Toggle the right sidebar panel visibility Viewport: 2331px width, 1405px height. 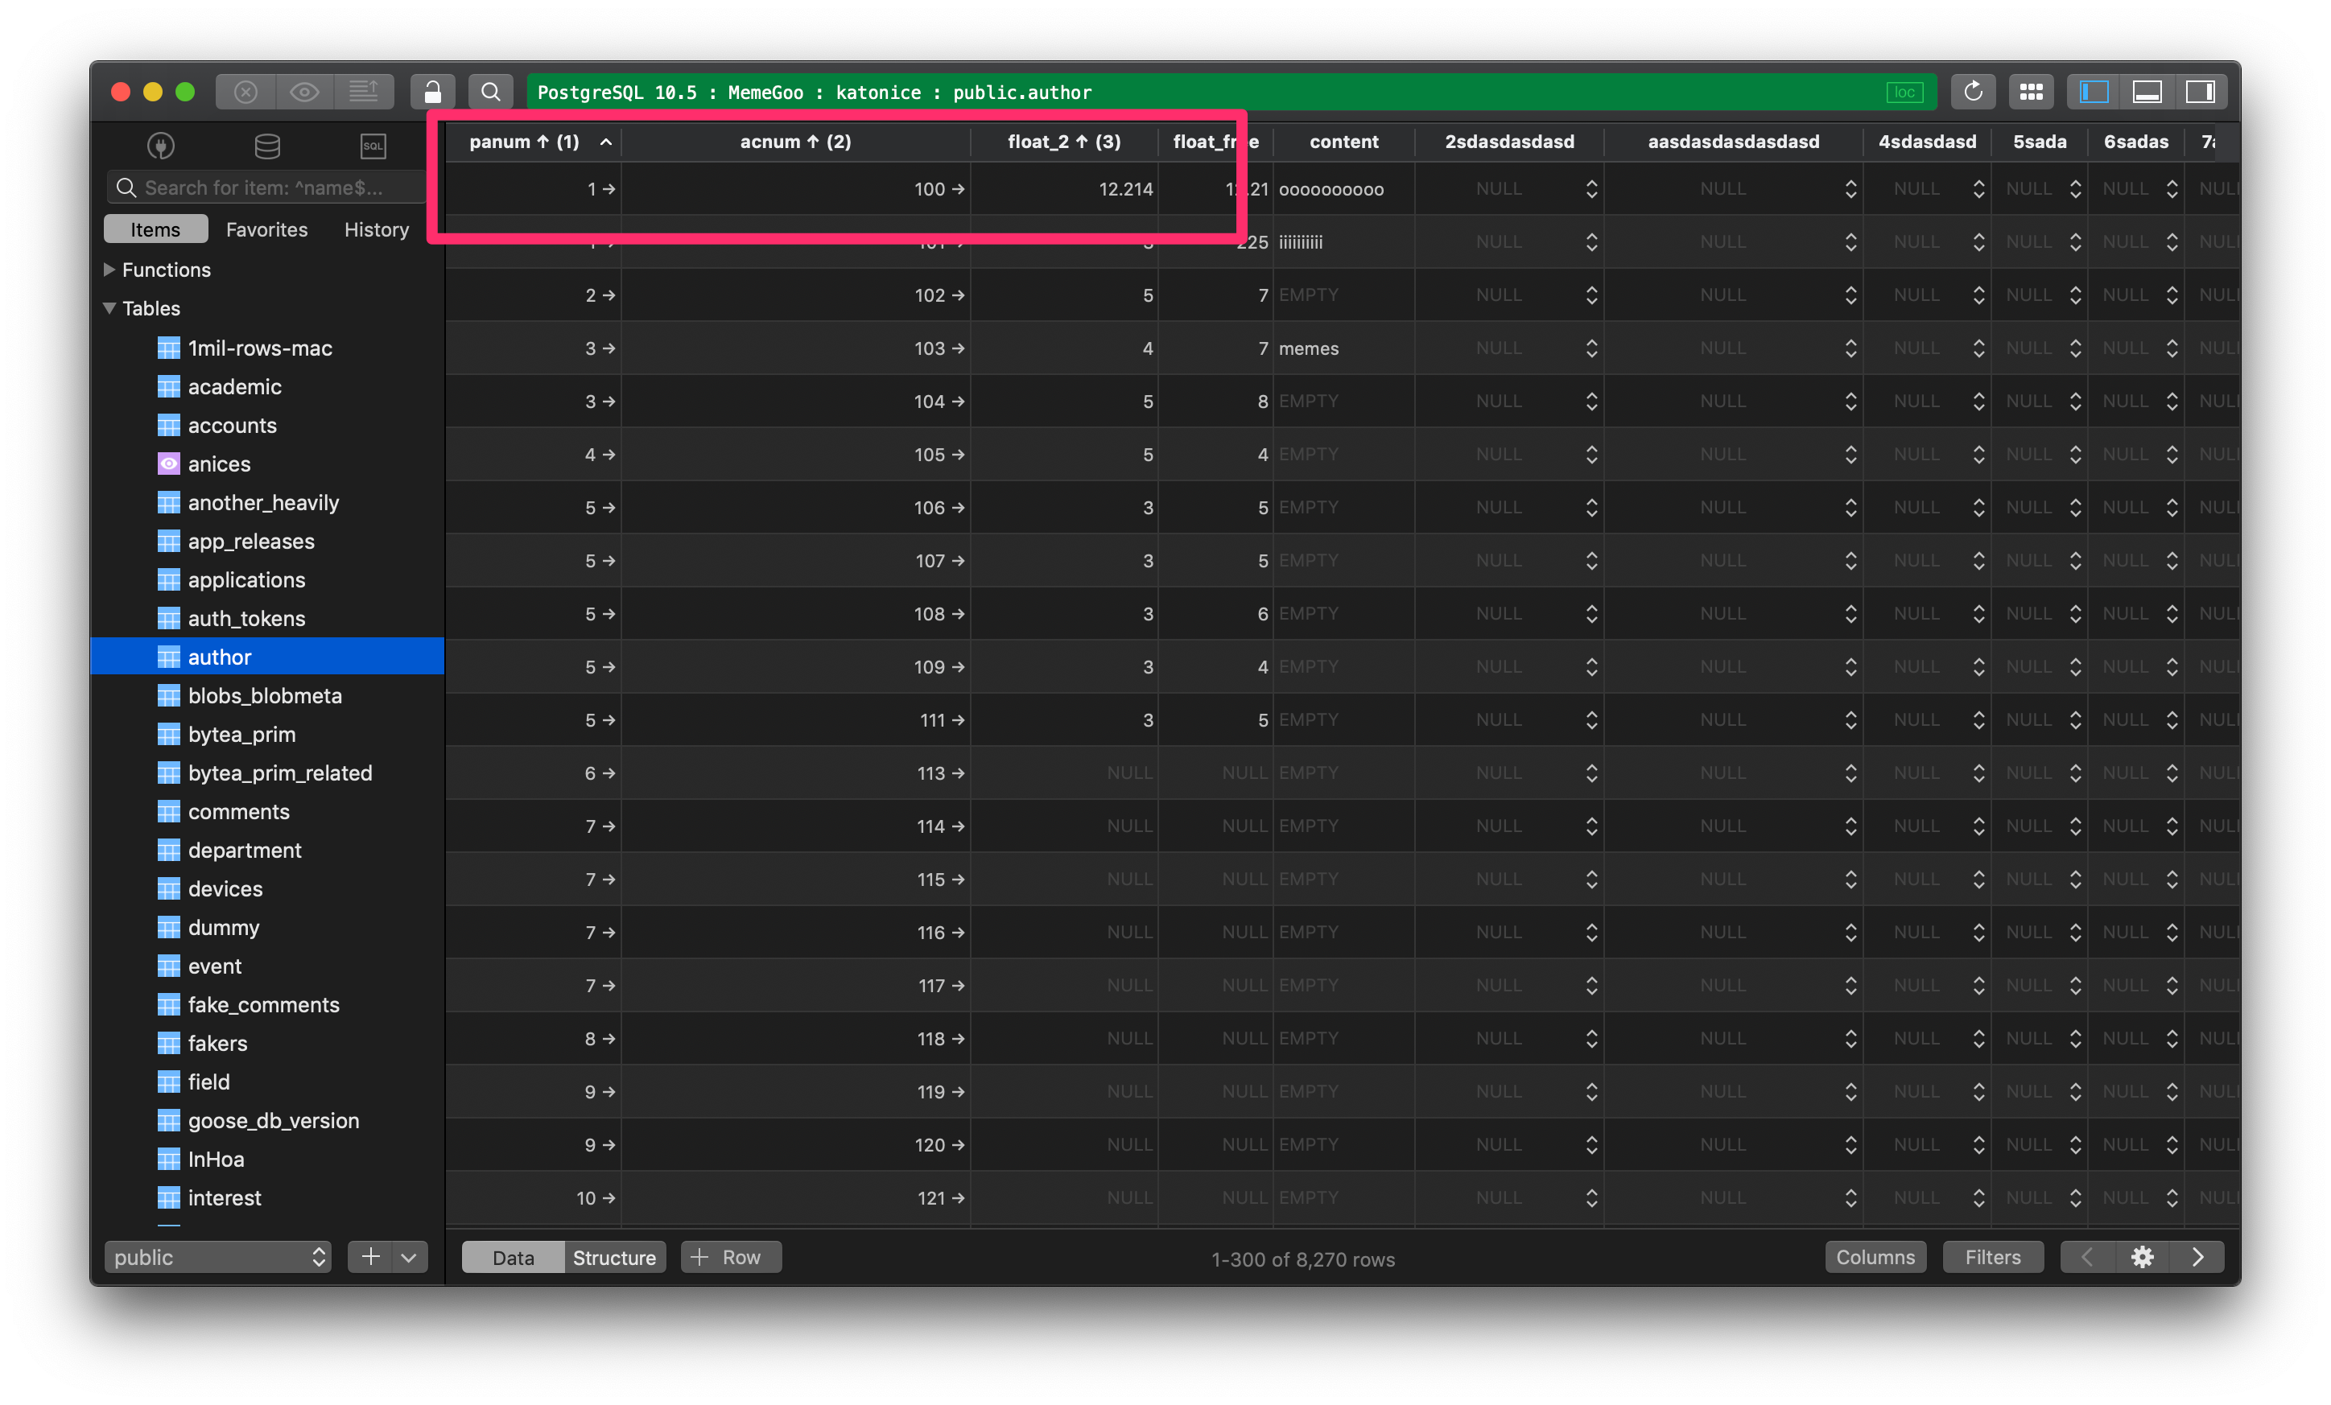point(2201,92)
